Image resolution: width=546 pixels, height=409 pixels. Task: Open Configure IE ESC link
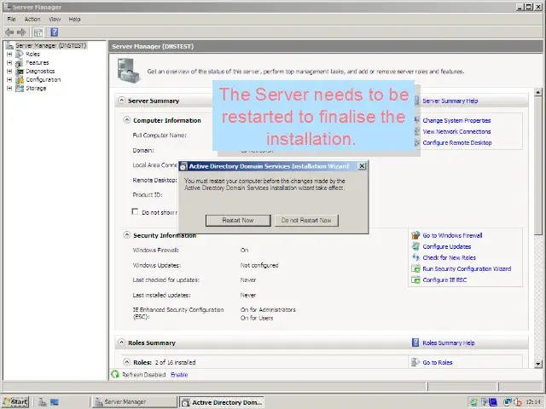click(x=444, y=280)
